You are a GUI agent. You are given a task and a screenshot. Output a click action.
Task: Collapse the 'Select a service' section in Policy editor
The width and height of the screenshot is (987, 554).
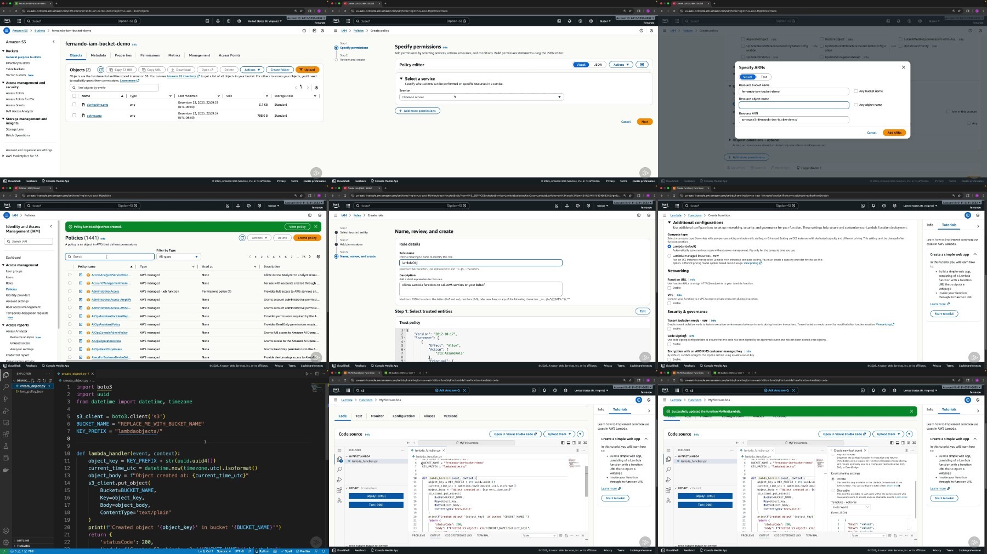[x=401, y=79]
